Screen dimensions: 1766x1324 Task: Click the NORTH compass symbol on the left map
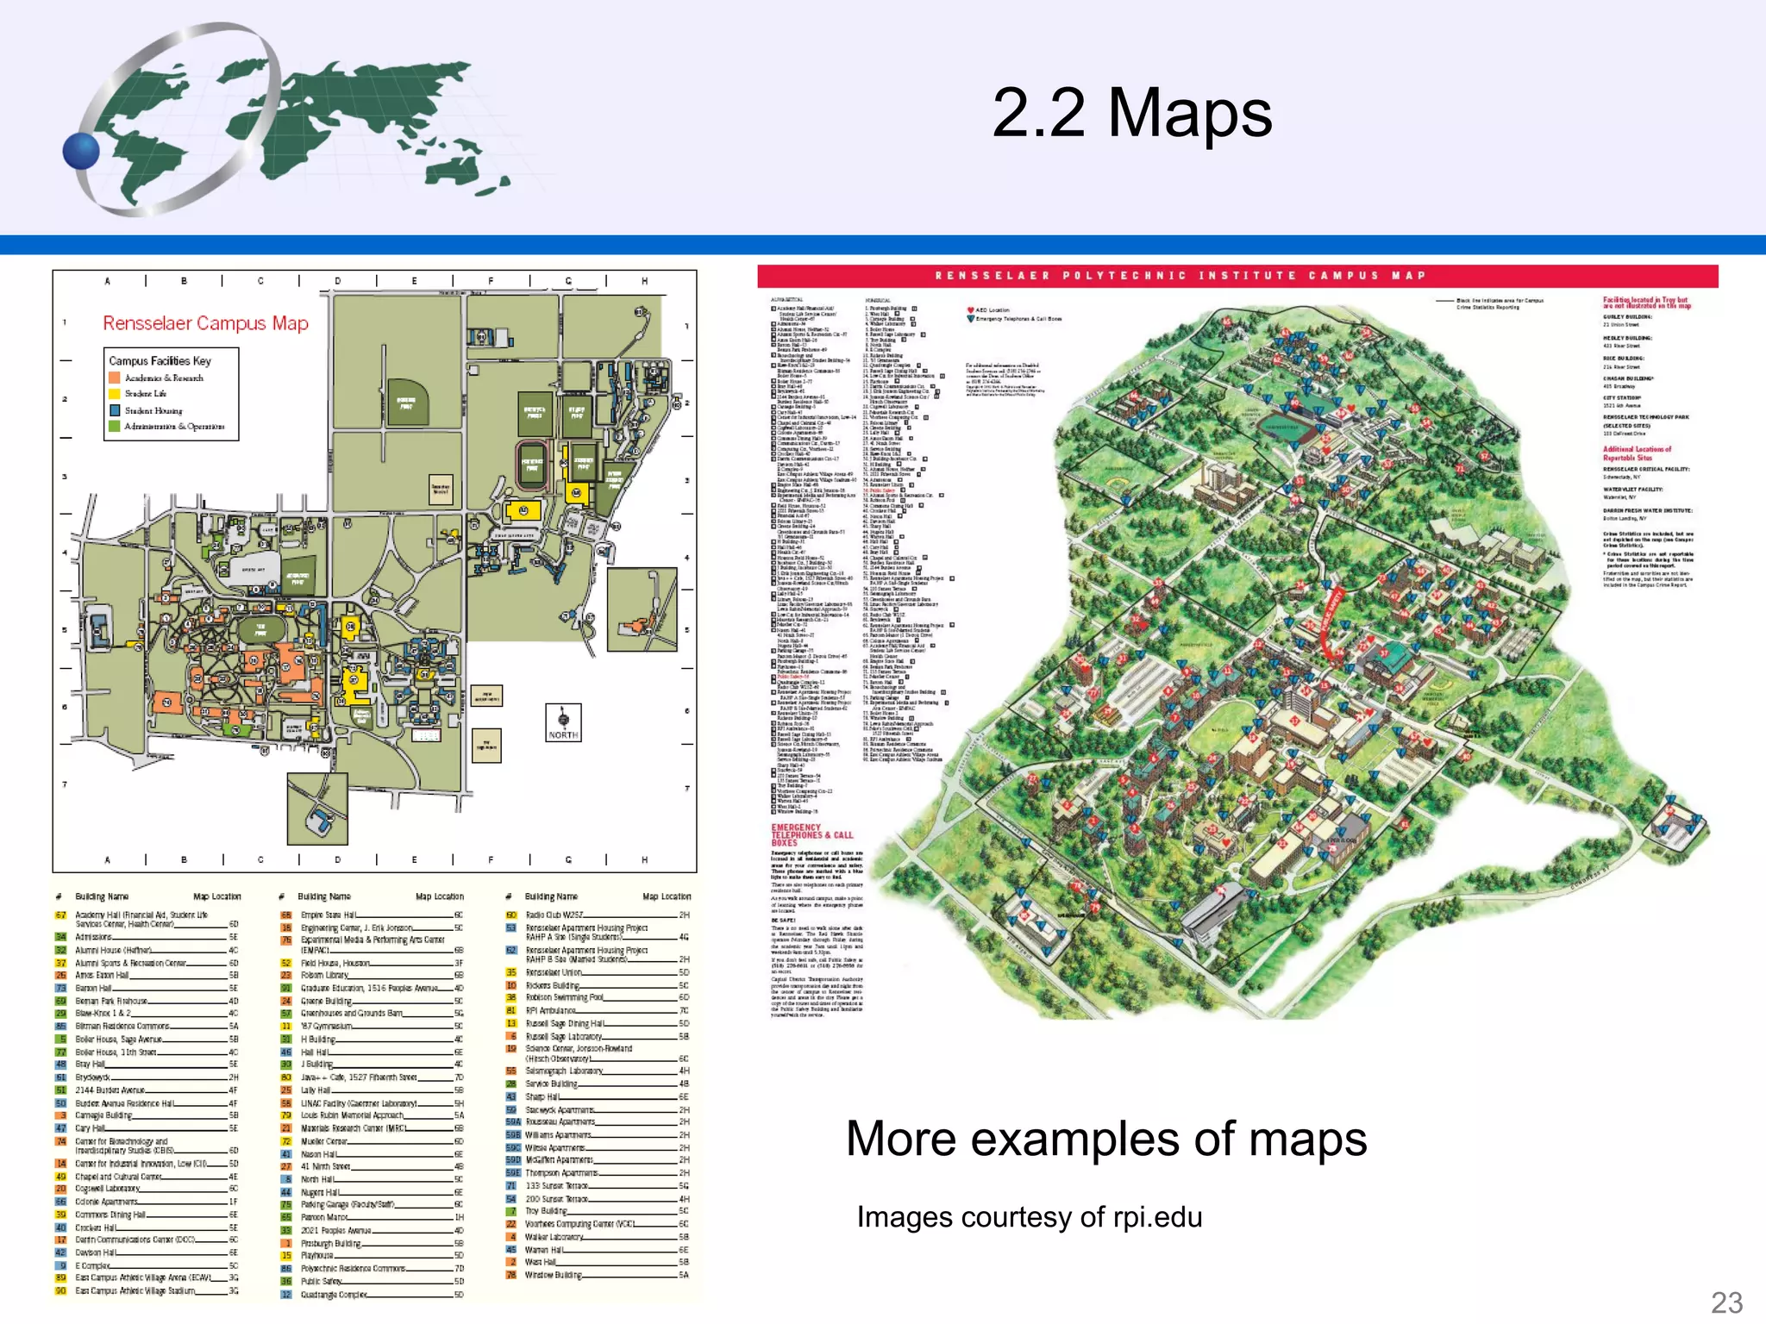(x=563, y=722)
